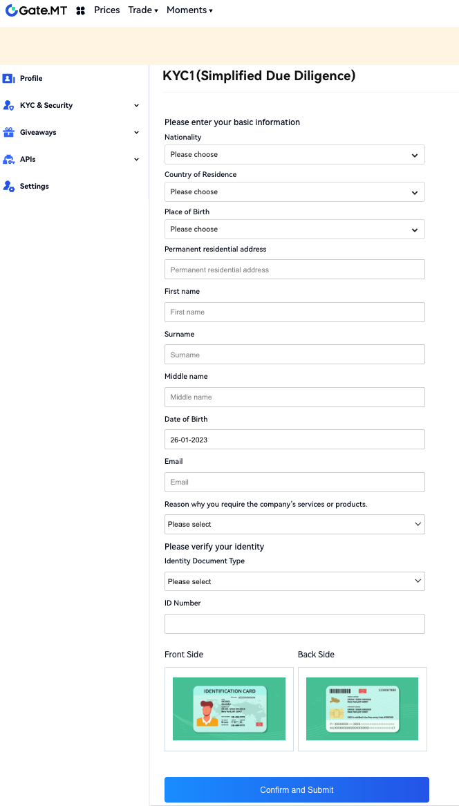The image size is (459, 806).
Task: Open the Country of Residence dropdown
Action: point(294,191)
